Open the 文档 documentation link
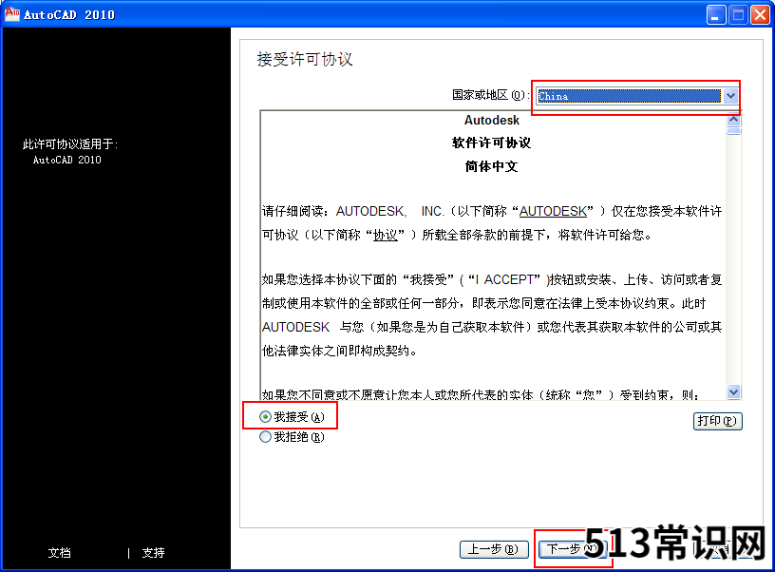775x572 pixels. 59,552
